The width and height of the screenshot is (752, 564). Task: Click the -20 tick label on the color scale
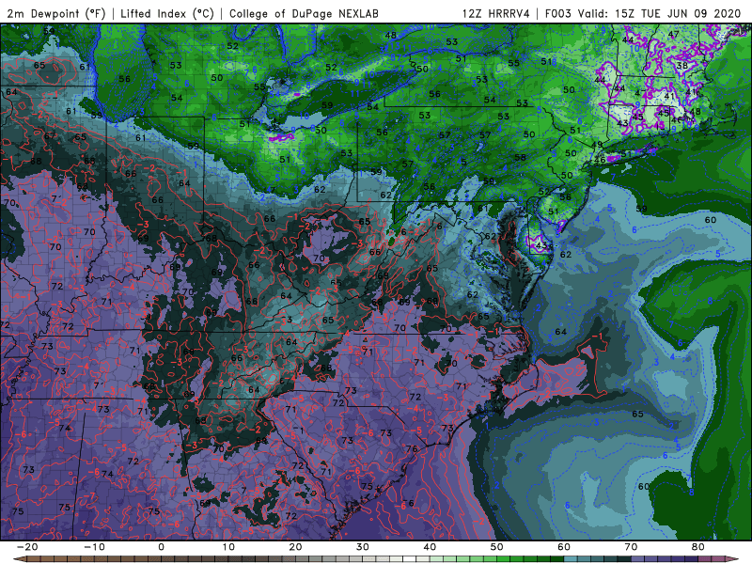pos(27,547)
